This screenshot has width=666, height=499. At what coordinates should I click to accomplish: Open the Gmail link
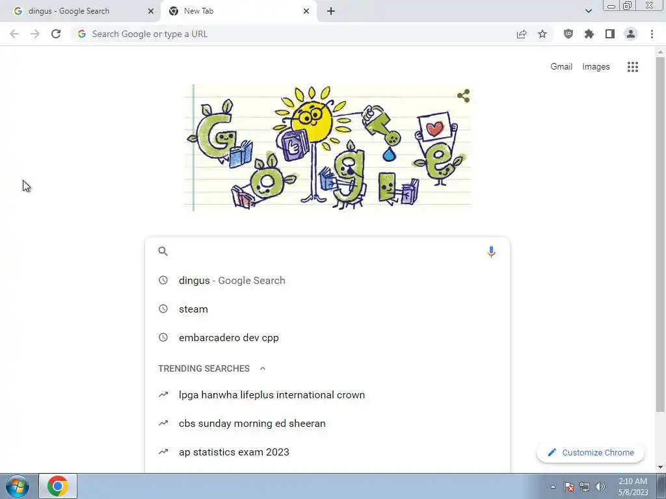point(561,67)
